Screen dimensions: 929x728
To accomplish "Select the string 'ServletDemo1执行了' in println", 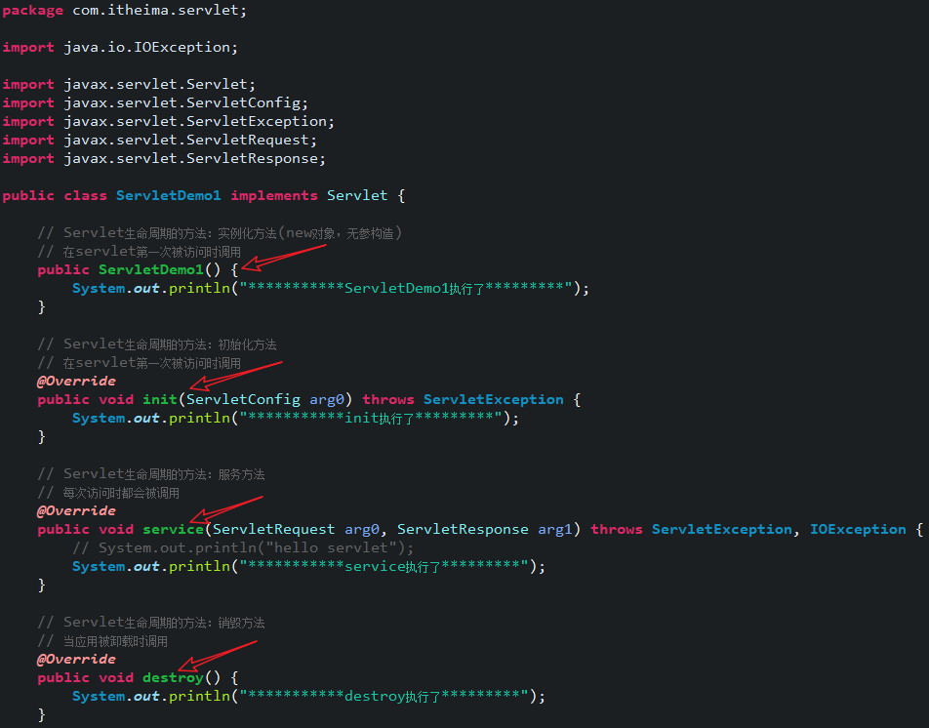I will coord(415,289).
